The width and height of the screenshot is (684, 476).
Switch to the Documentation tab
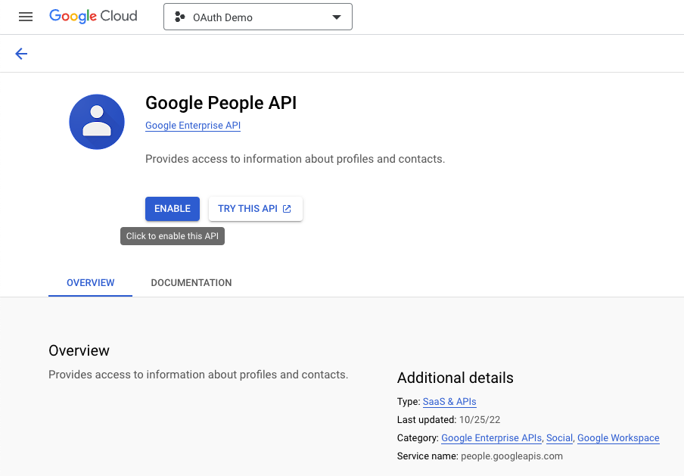pos(191,283)
